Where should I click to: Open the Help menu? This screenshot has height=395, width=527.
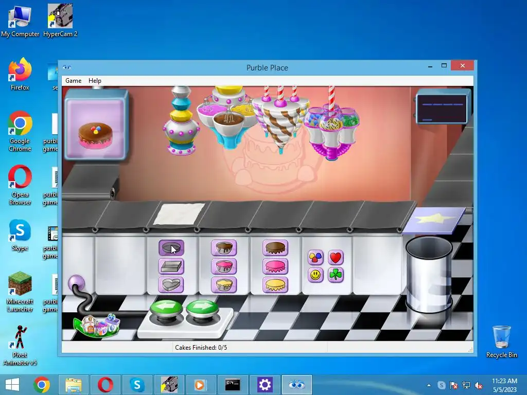95,81
